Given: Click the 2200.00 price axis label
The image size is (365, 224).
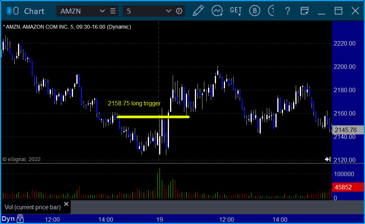Looking at the screenshot, I should click(345, 67).
